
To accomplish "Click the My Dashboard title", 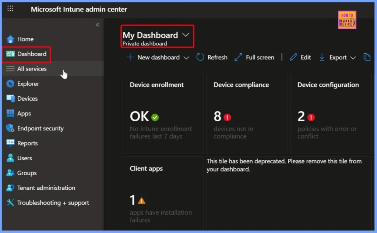I will [150, 35].
